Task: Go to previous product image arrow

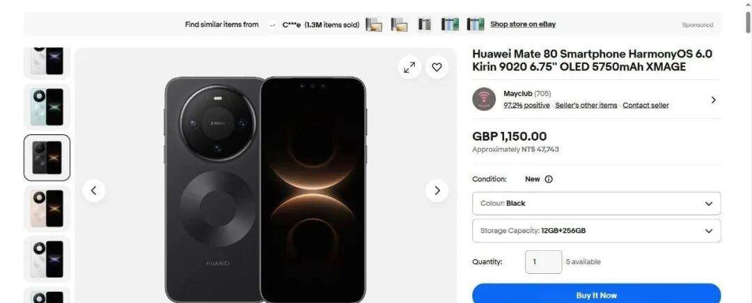Action: tap(94, 190)
